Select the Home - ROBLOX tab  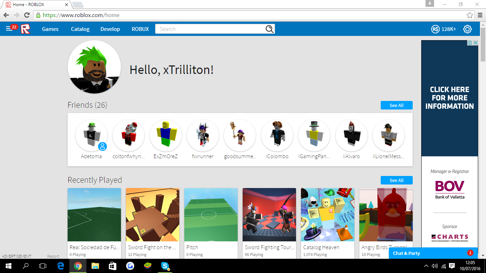(x=36, y=5)
